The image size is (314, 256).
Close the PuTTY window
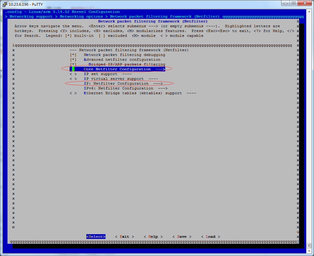304,3
